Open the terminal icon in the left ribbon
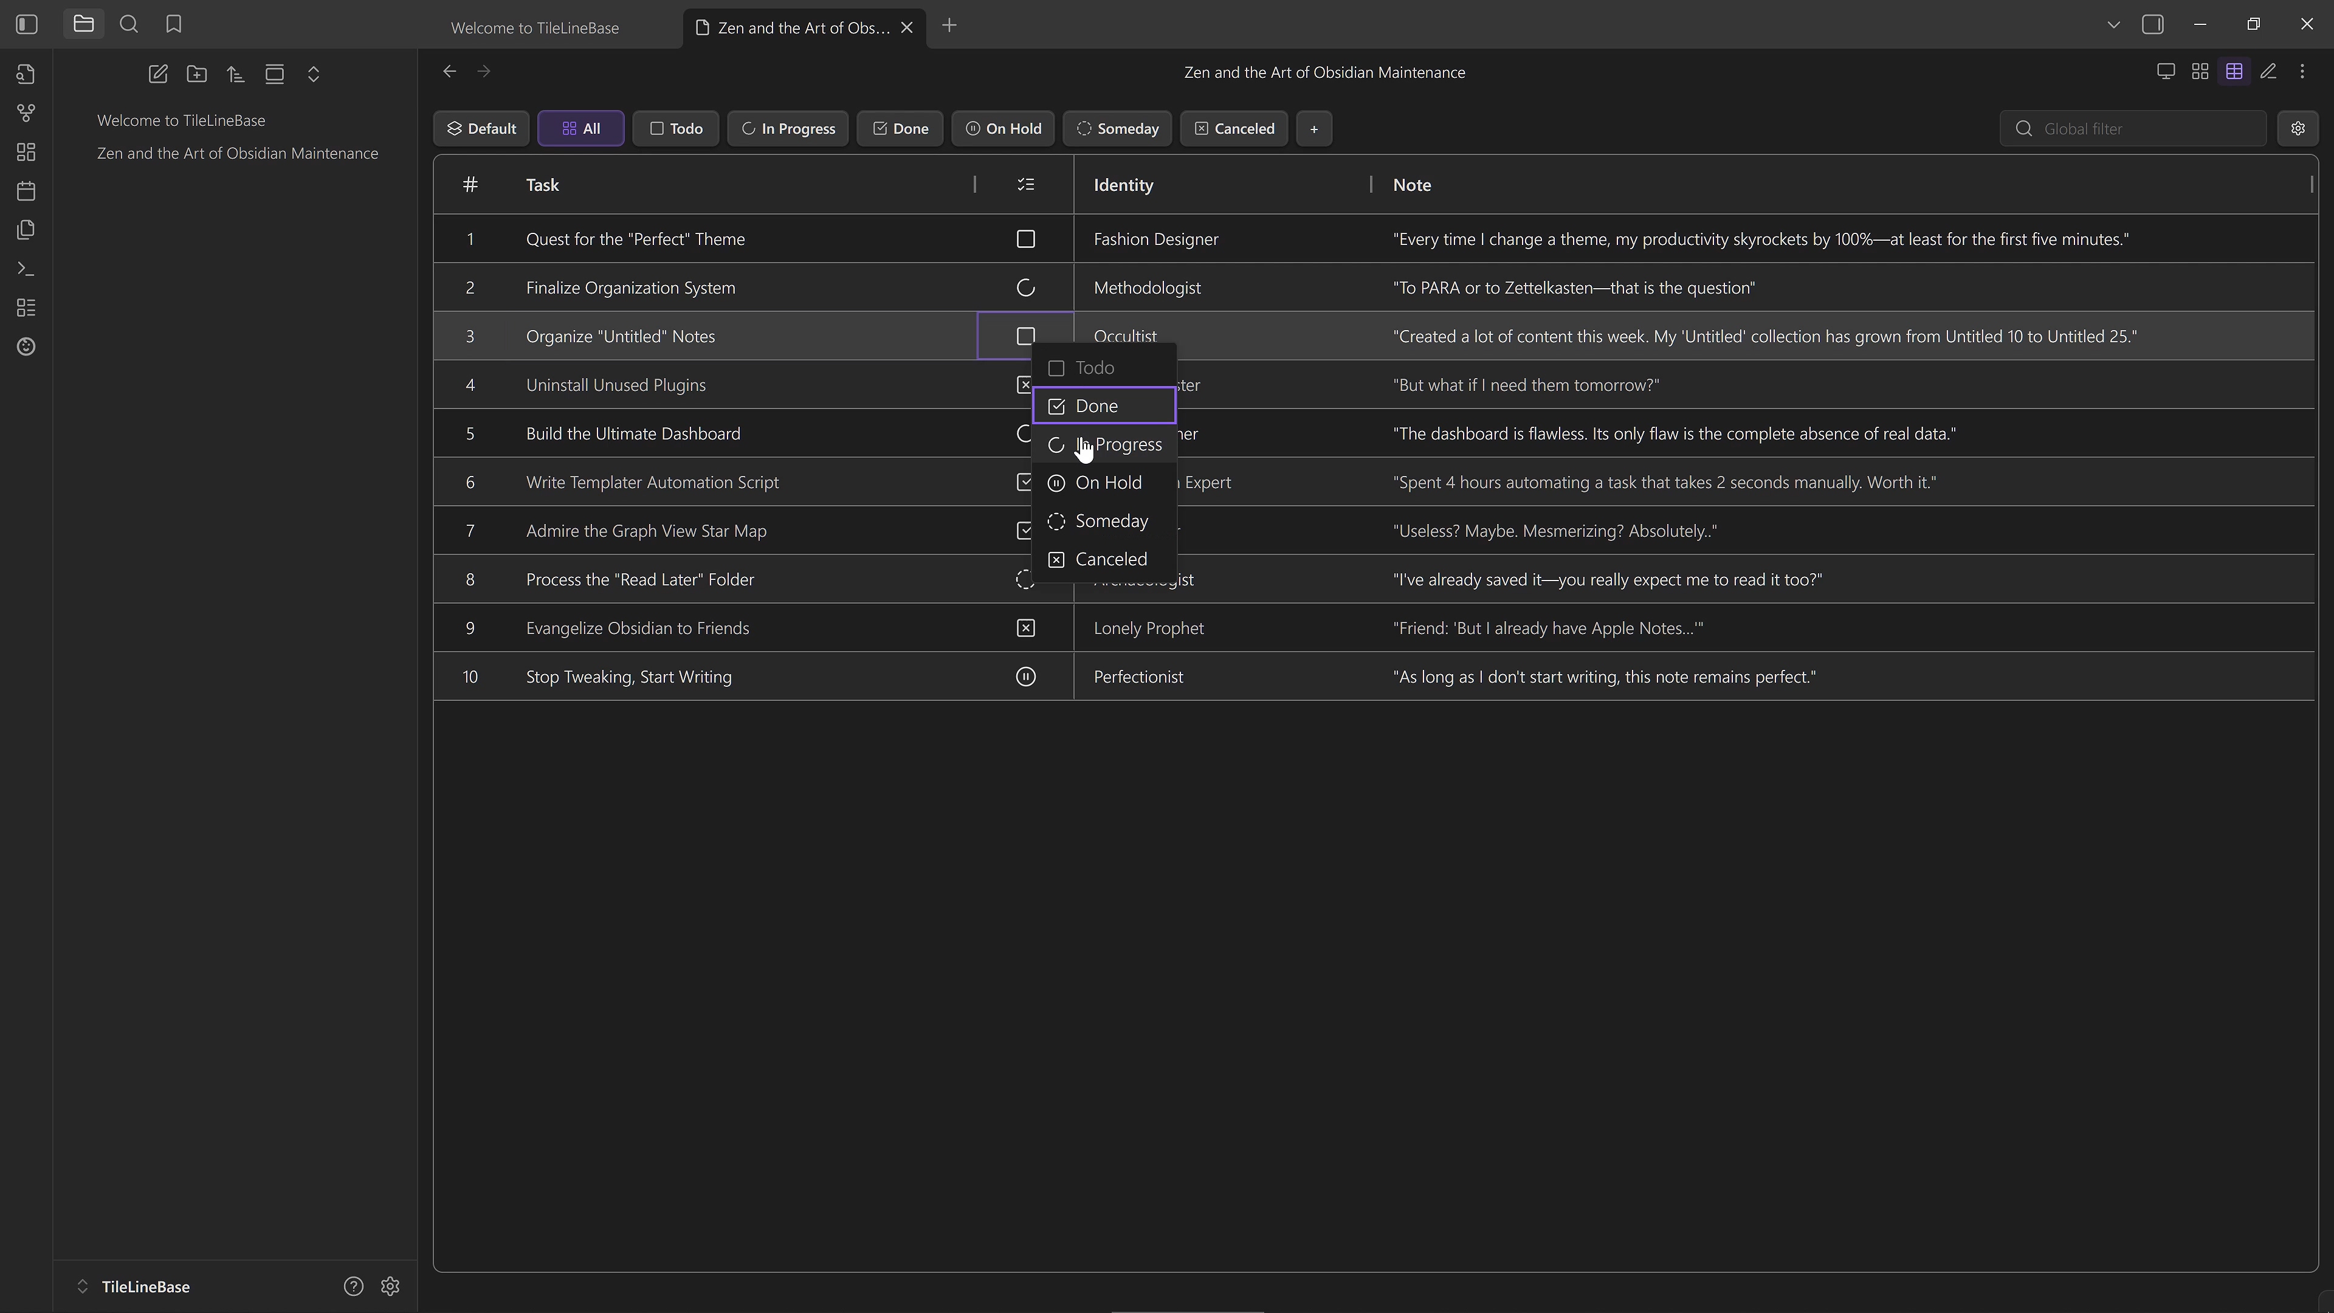The image size is (2334, 1313). point(26,268)
